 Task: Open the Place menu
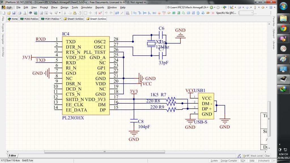tap(54, 7)
